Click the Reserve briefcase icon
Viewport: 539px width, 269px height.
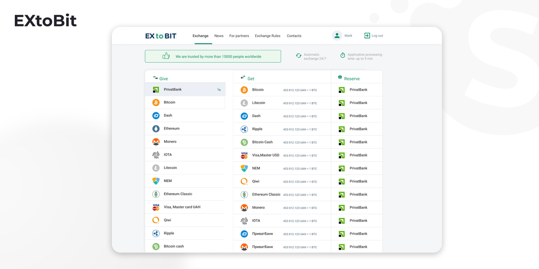coord(340,77)
